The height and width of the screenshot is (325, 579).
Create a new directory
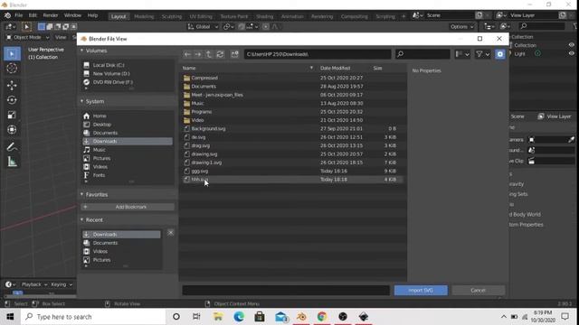235,54
